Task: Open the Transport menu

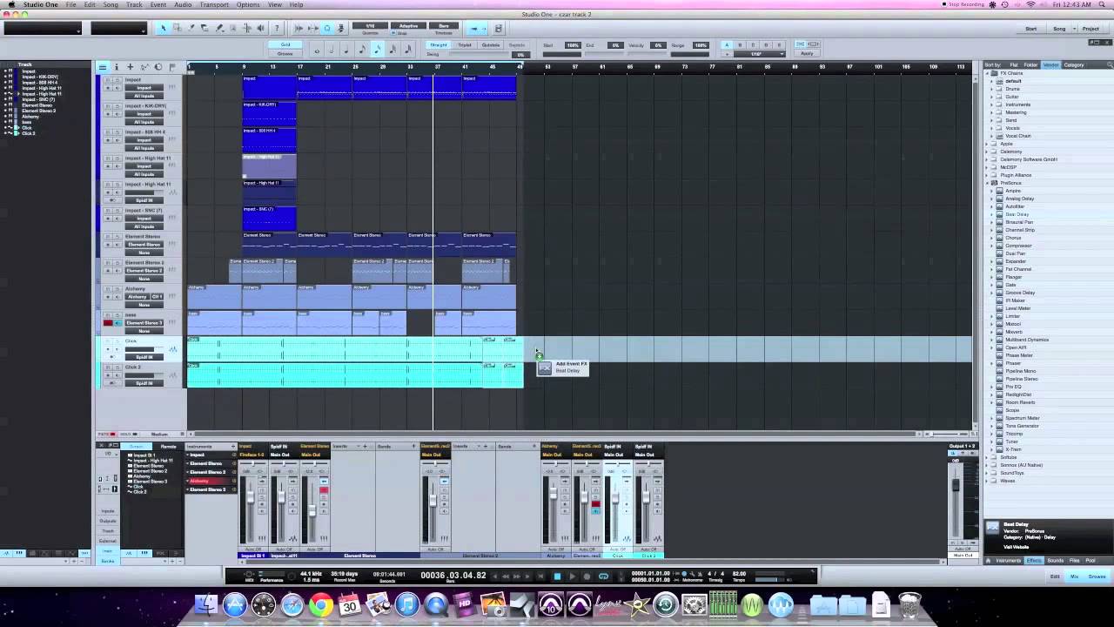Action: (214, 4)
